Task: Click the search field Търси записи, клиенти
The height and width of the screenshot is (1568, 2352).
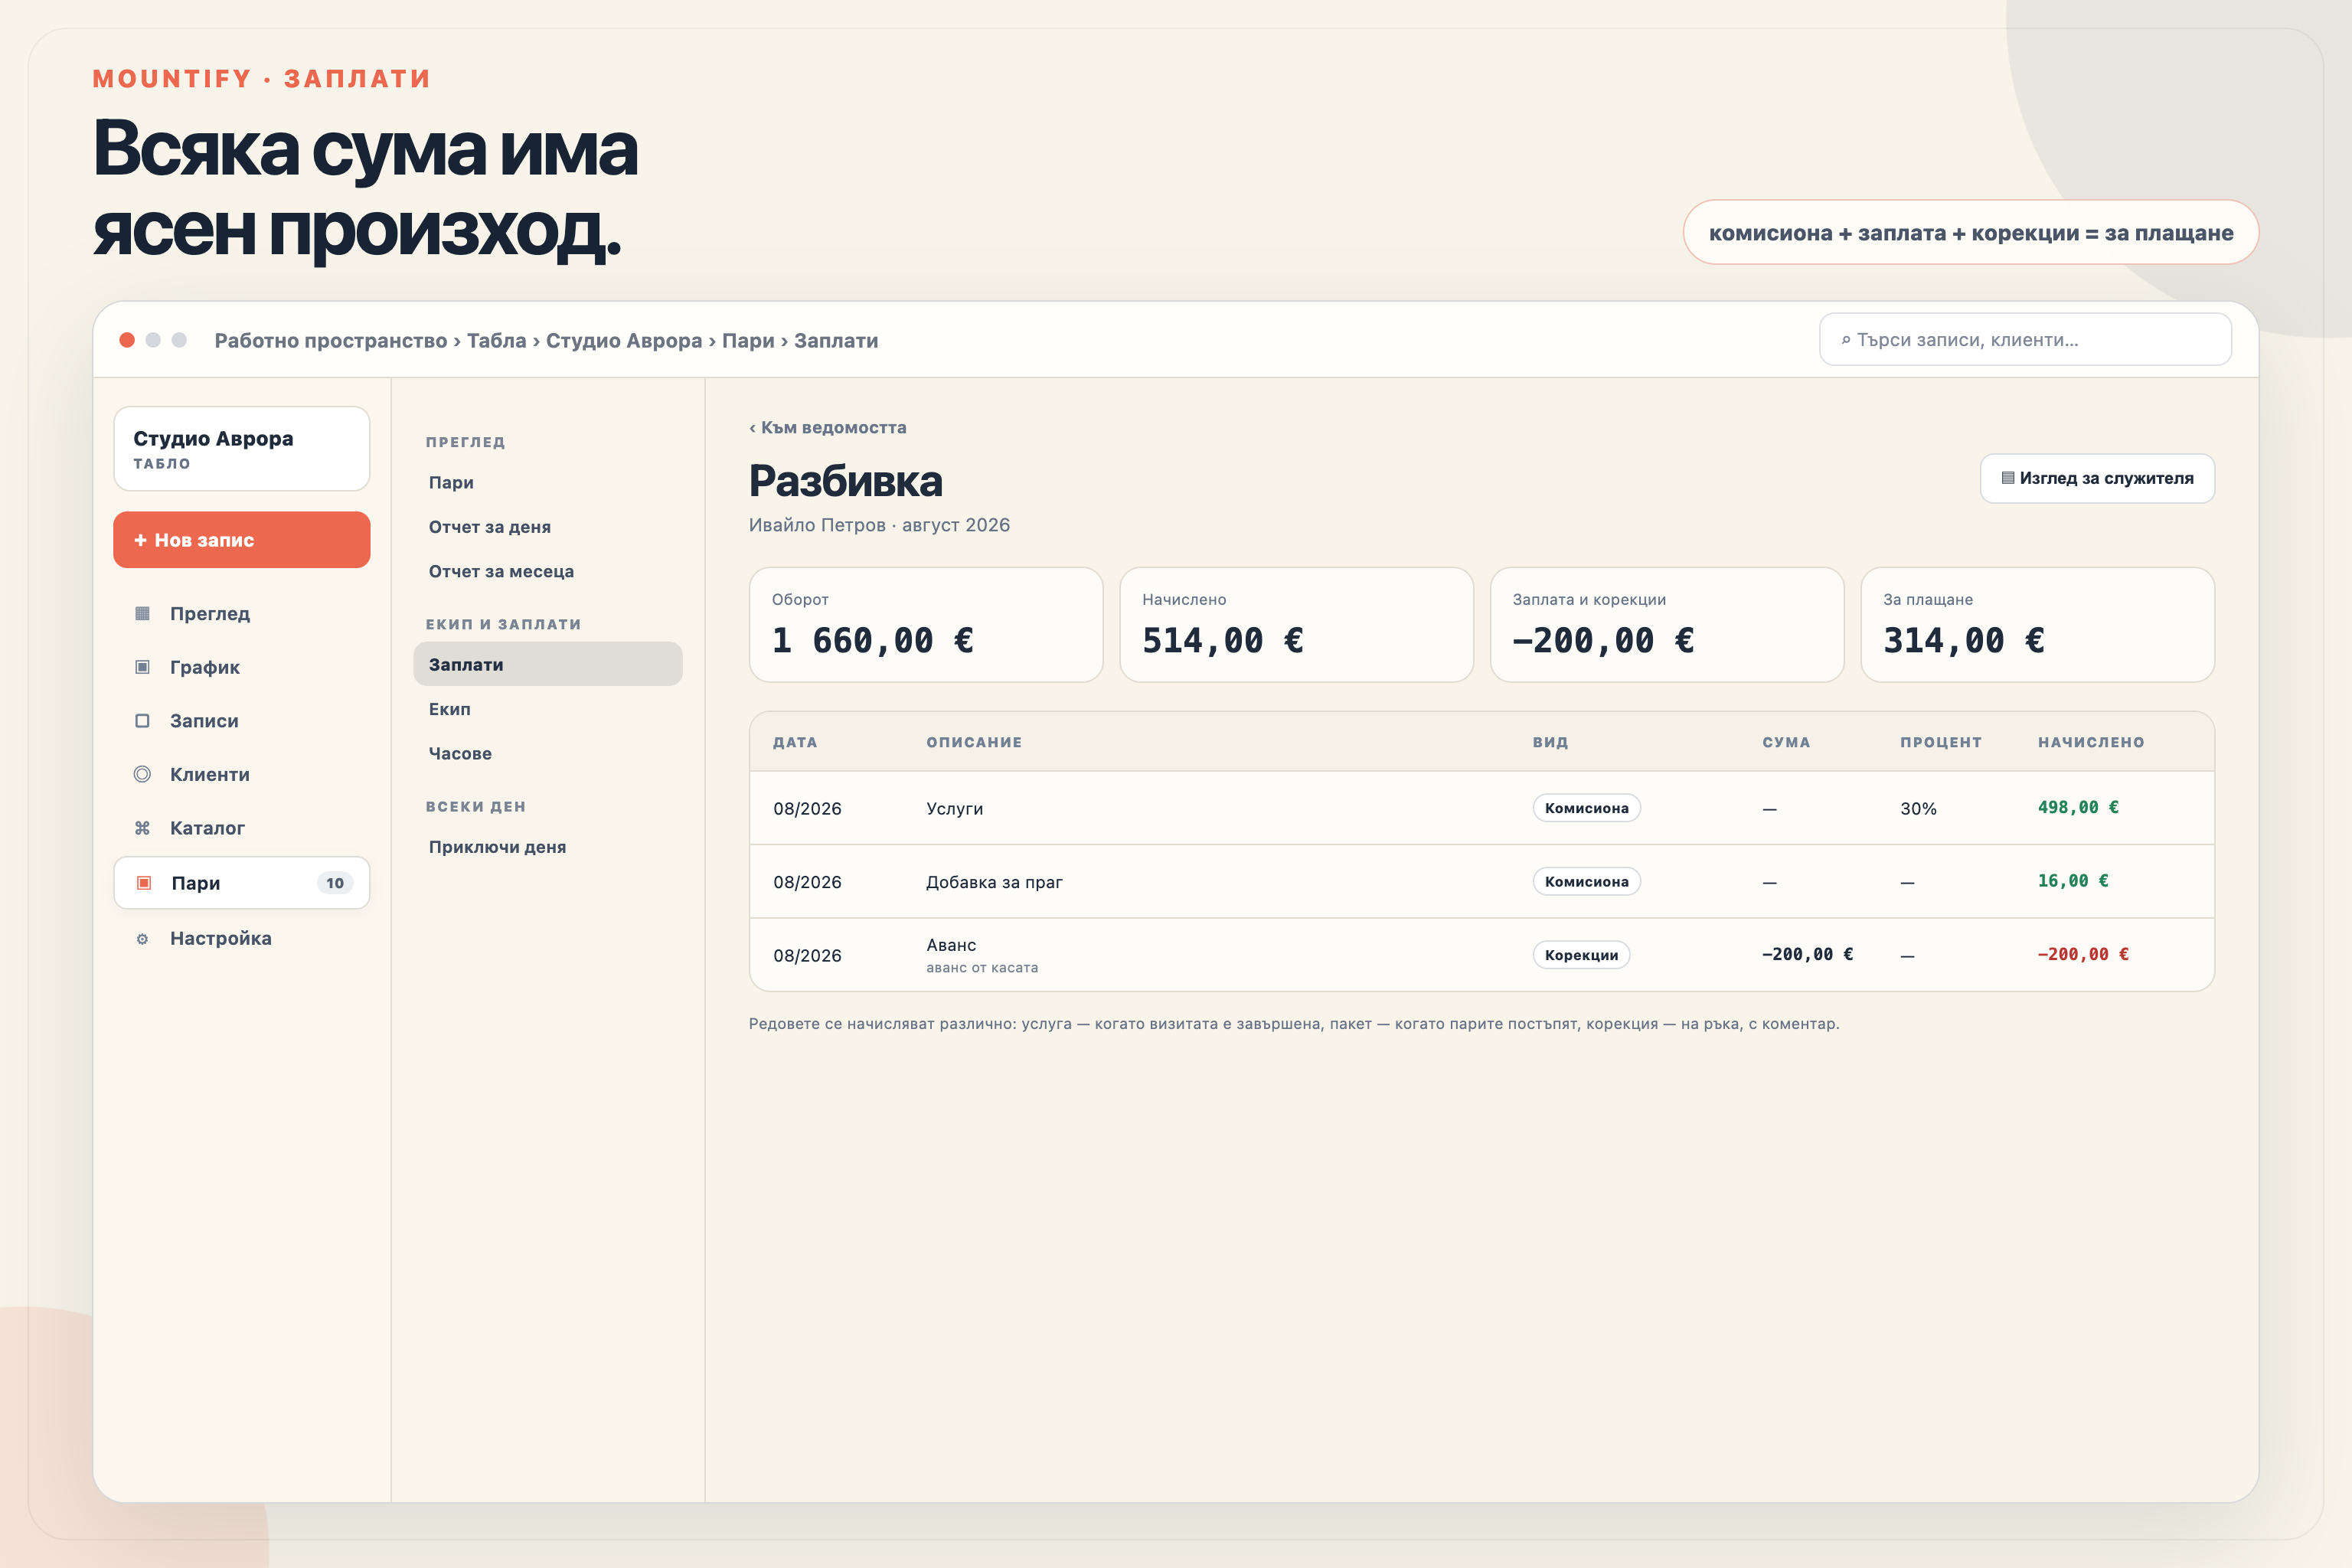Action: coord(2025,340)
